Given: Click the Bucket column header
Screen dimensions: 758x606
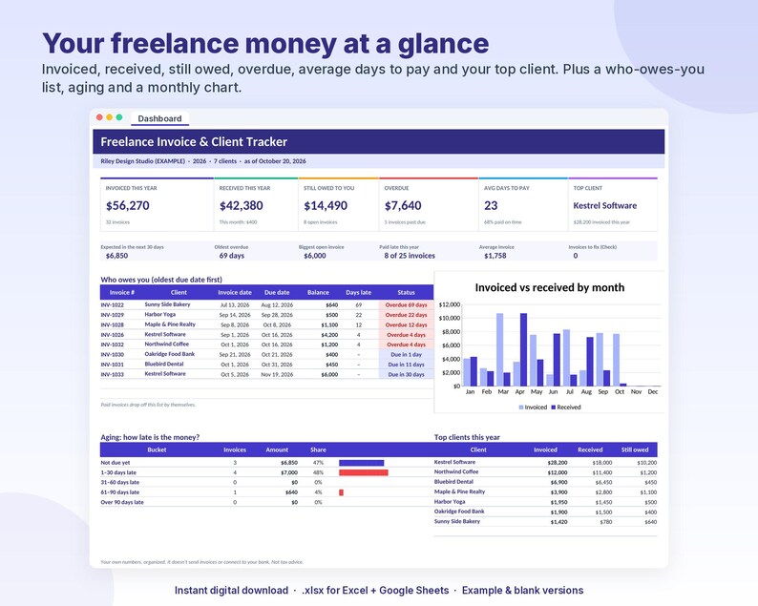Looking at the screenshot, I should 157,449.
